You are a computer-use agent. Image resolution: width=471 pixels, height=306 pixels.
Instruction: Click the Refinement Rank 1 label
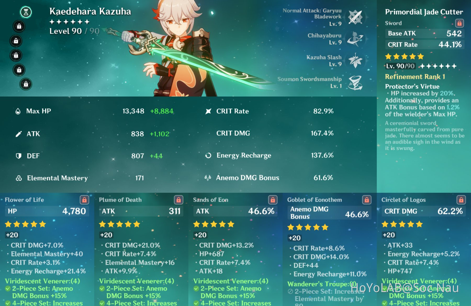tap(415, 77)
